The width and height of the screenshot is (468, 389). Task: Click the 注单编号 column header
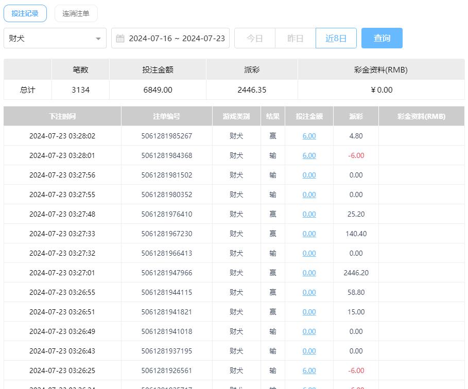tap(166, 116)
